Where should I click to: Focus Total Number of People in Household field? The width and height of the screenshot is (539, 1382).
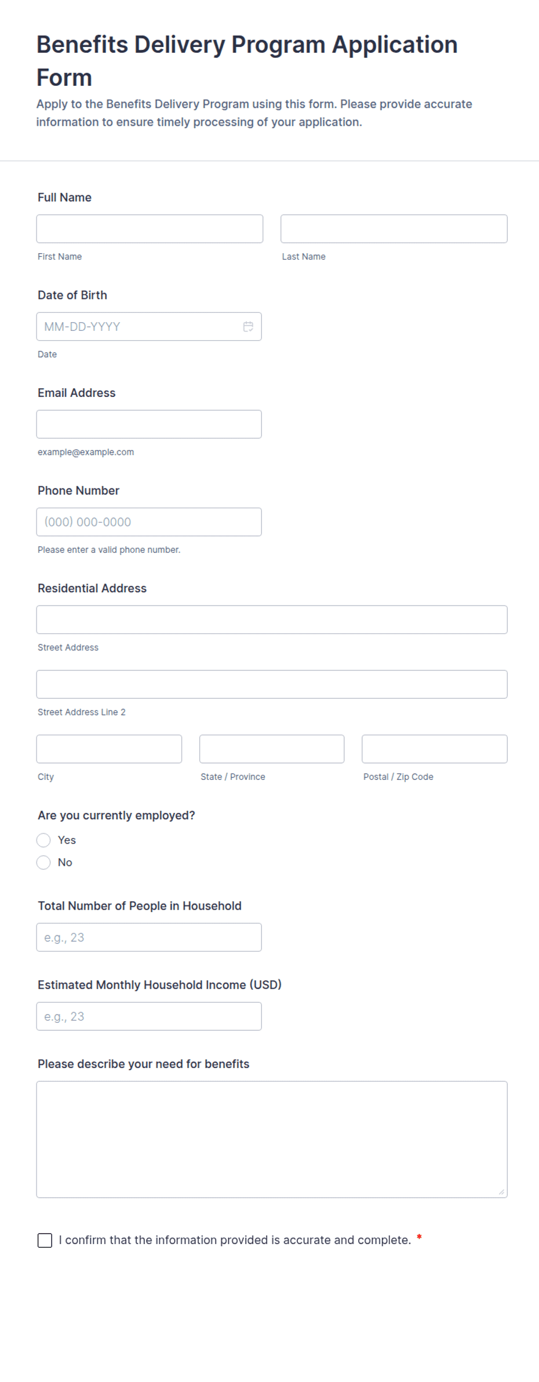pyautogui.click(x=149, y=938)
